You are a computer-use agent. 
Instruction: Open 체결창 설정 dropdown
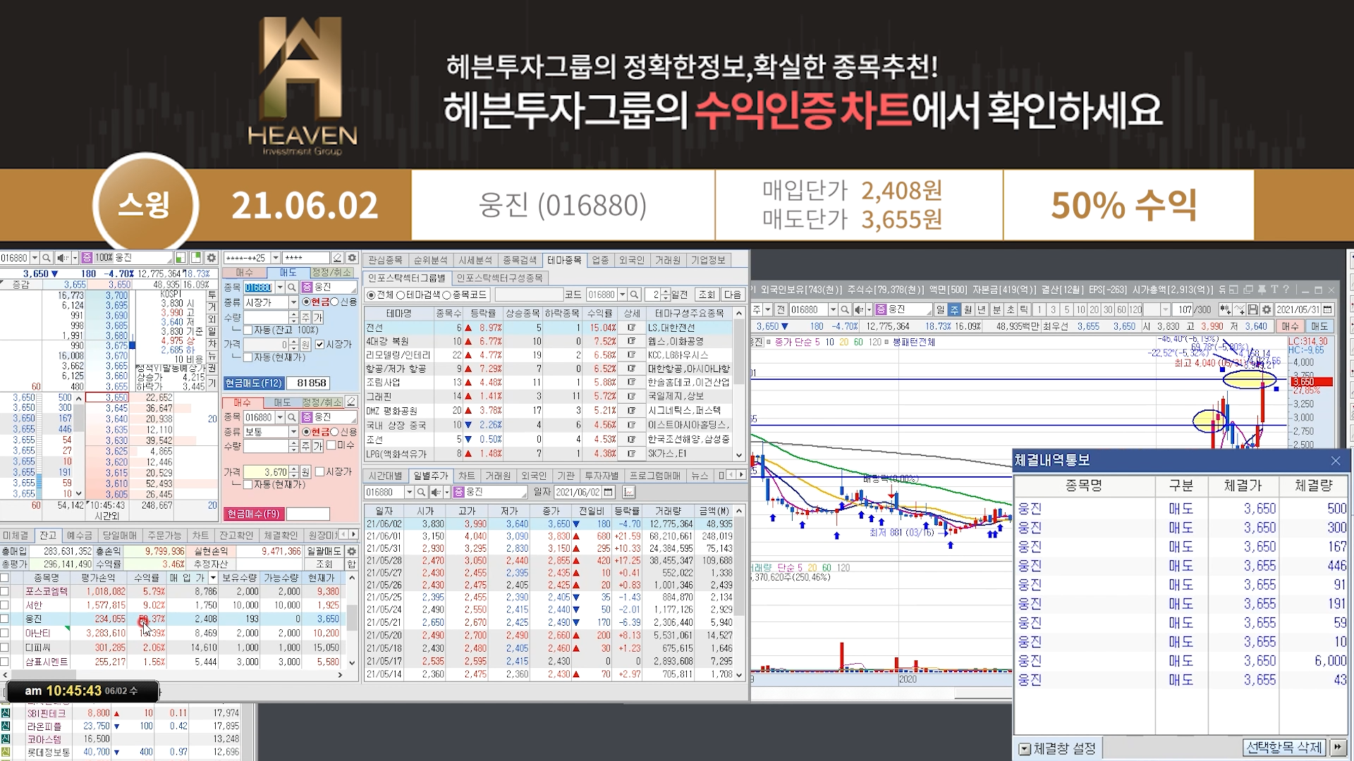(x=1025, y=748)
